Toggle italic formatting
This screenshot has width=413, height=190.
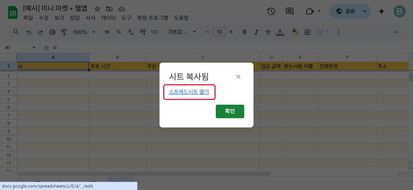tap(256, 32)
